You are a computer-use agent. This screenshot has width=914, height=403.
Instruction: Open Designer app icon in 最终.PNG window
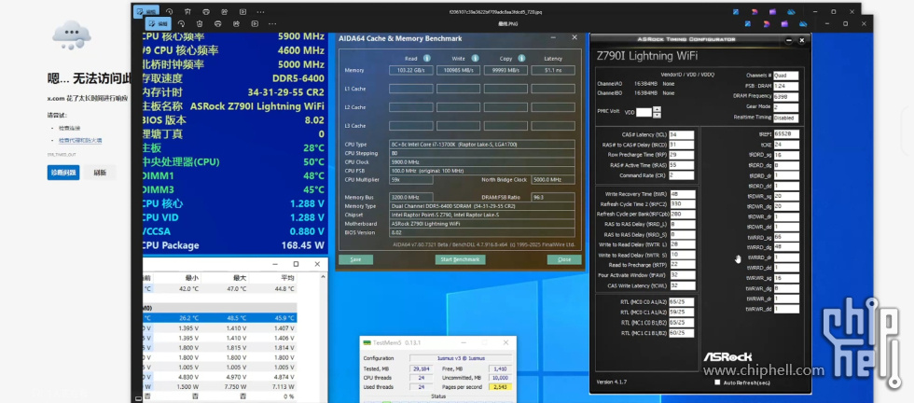pyautogui.click(x=748, y=24)
